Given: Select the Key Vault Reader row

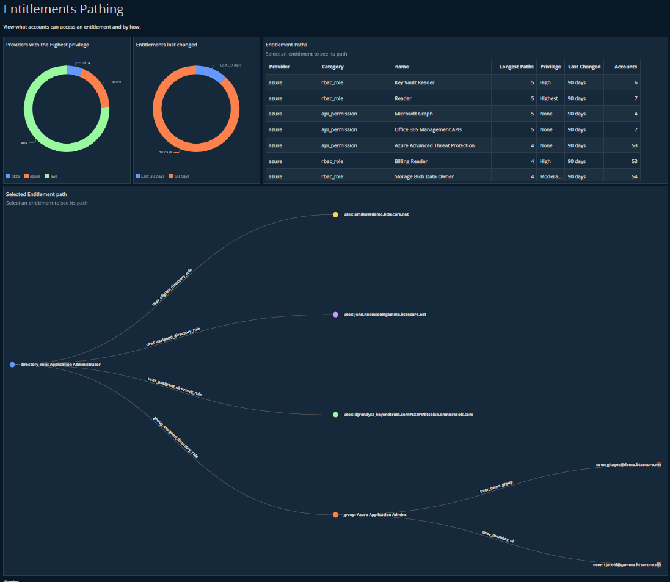Looking at the screenshot, I should coord(453,82).
